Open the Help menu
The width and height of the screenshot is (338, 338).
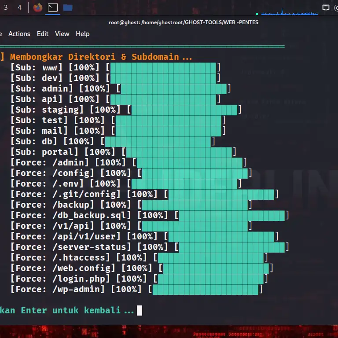pyautogui.click(x=83, y=34)
